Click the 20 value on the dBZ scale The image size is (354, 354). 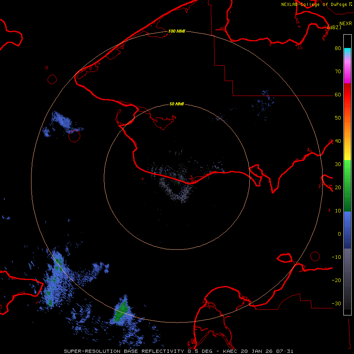[x=338, y=187]
